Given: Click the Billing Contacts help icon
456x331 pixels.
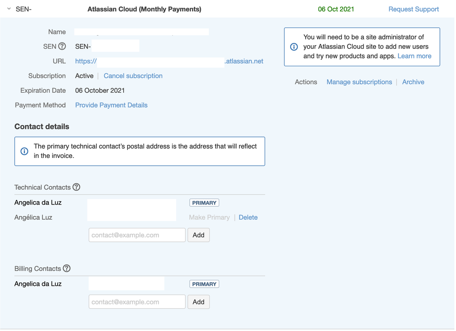Looking at the screenshot, I should pyautogui.click(x=67, y=268).
